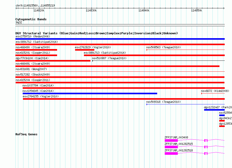The height and width of the screenshot is (168, 232).
Task: Open dgv1232n67 variant label
Action: tap(218, 107)
